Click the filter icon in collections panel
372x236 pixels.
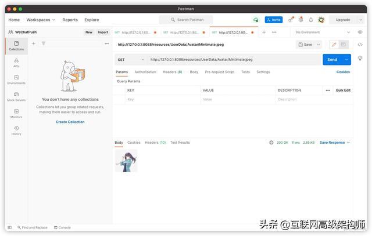coord(44,43)
